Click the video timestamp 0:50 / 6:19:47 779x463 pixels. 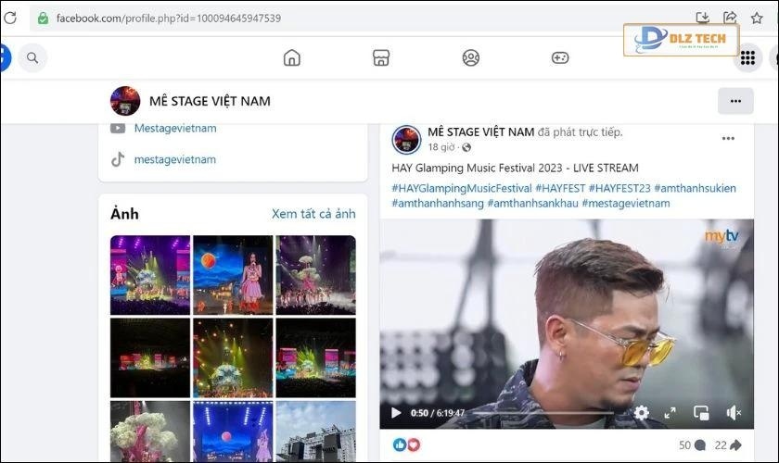click(x=438, y=413)
